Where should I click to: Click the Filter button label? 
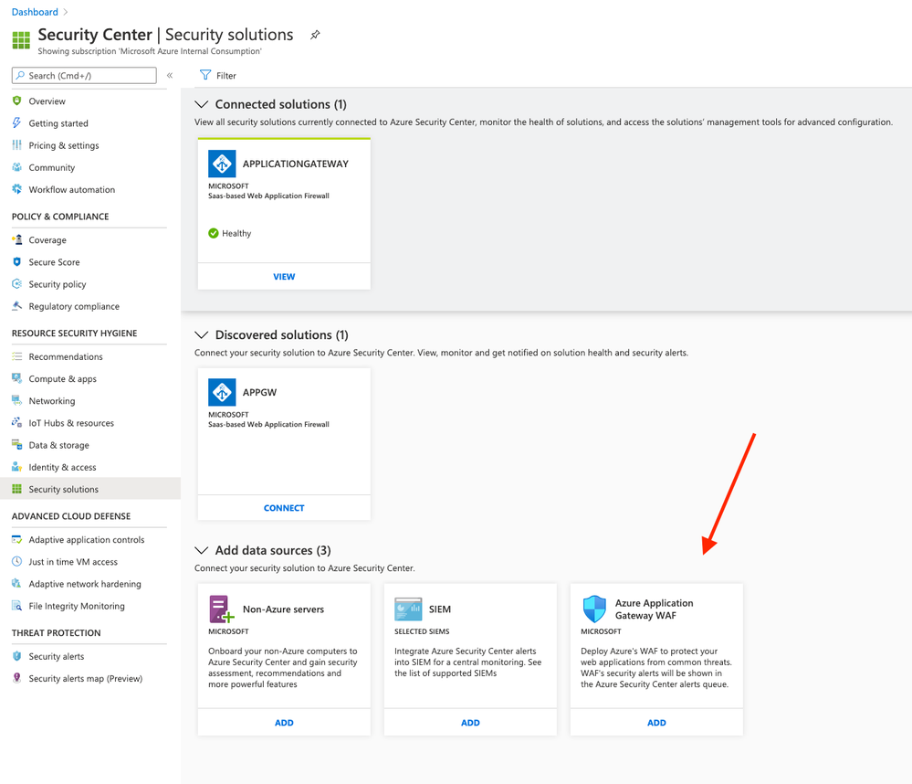pos(225,76)
